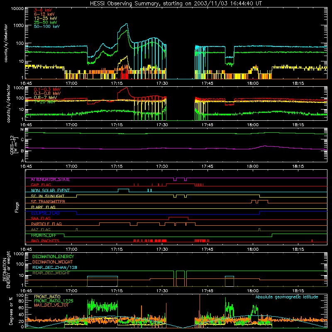Pick the 12-25 keV legend label
The image size is (332, 332).
click(46, 18)
